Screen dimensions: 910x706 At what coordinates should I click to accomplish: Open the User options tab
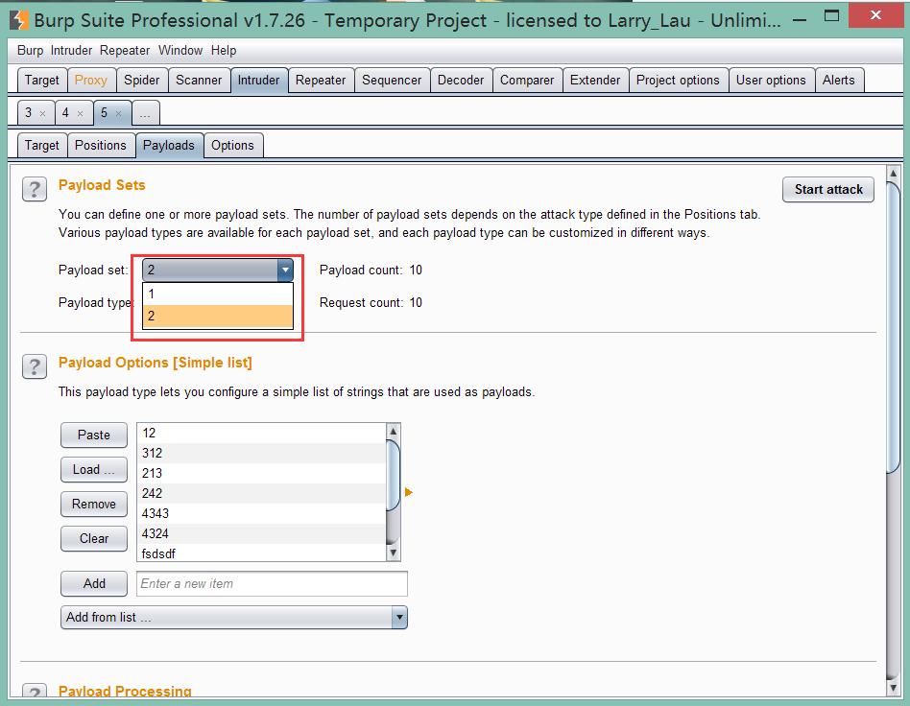click(771, 80)
